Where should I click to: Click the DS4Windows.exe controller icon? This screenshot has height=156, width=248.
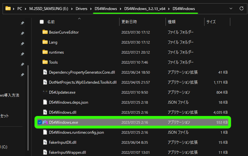[x=45, y=122]
